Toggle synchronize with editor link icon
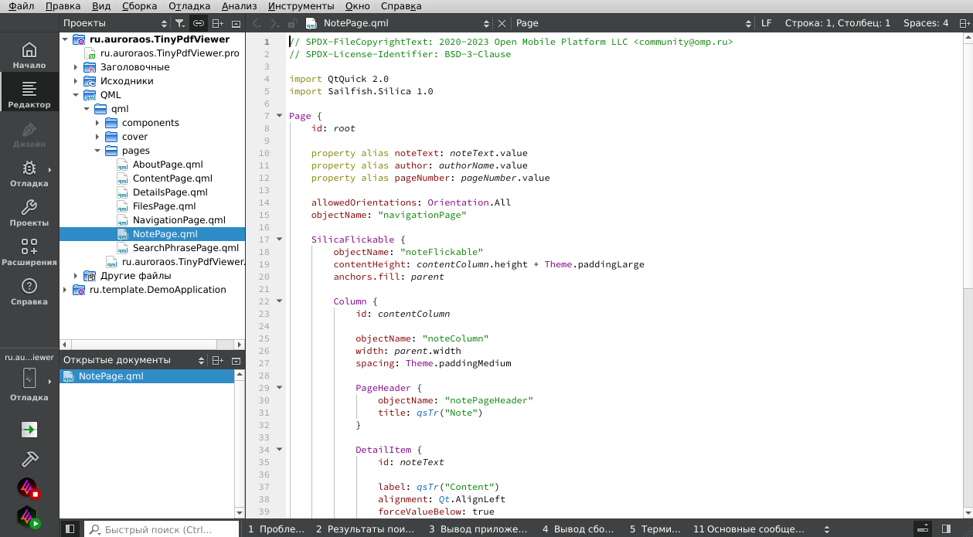The width and height of the screenshot is (973, 537). click(x=199, y=24)
